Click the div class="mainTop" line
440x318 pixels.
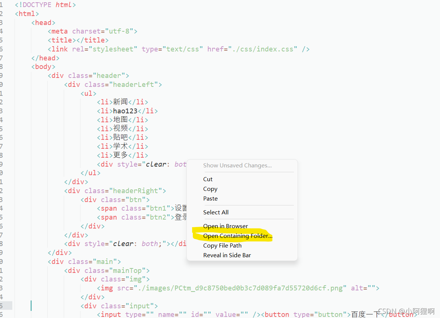point(107,271)
